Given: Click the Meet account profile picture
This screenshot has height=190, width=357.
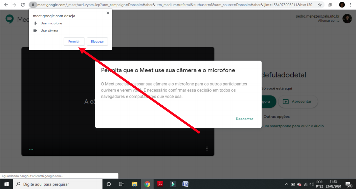Looking at the screenshot, I should click(x=347, y=18).
